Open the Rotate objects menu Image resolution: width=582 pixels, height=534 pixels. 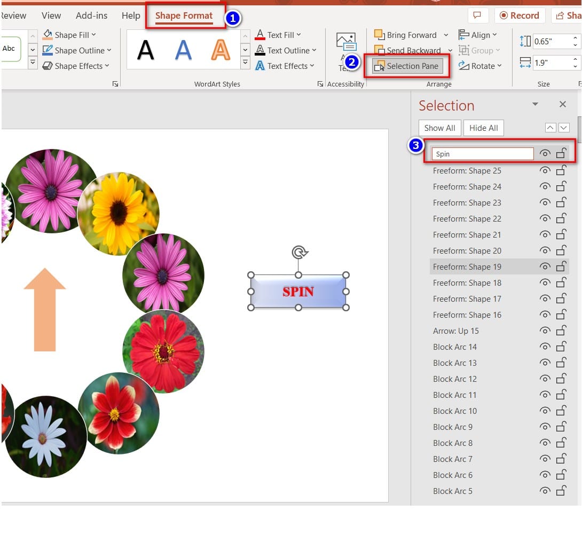coord(480,66)
